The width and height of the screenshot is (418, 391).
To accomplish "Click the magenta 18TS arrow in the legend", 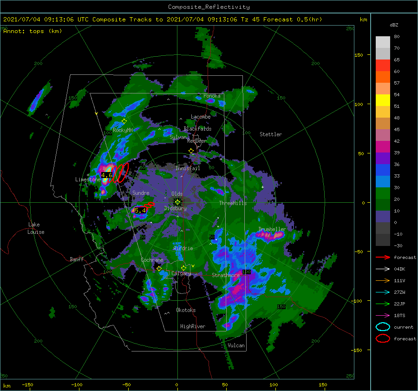I will click(x=383, y=316).
